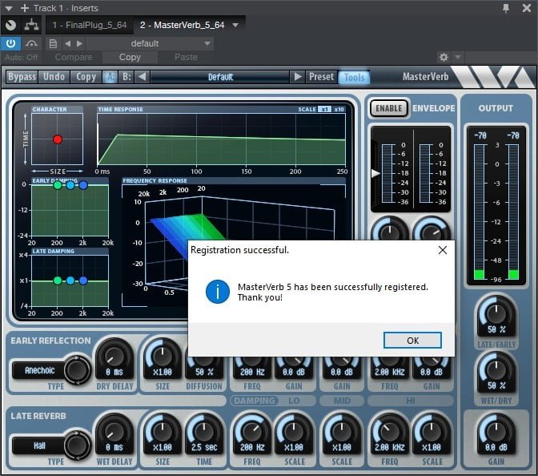Screen dimensions: 538x476
Task: Click the automation mode icon
Action: click(31, 43)
